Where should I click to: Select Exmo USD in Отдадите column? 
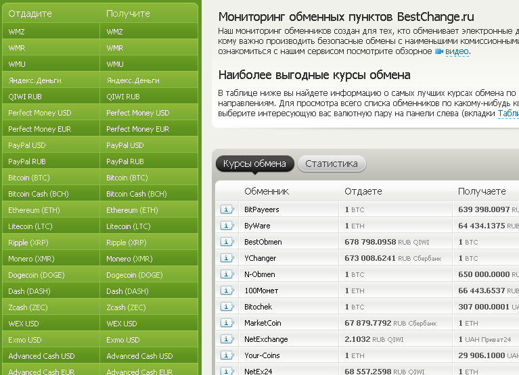click(x=51, y=339)
